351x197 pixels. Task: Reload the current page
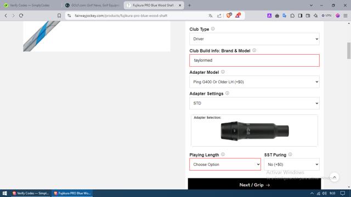21,16
